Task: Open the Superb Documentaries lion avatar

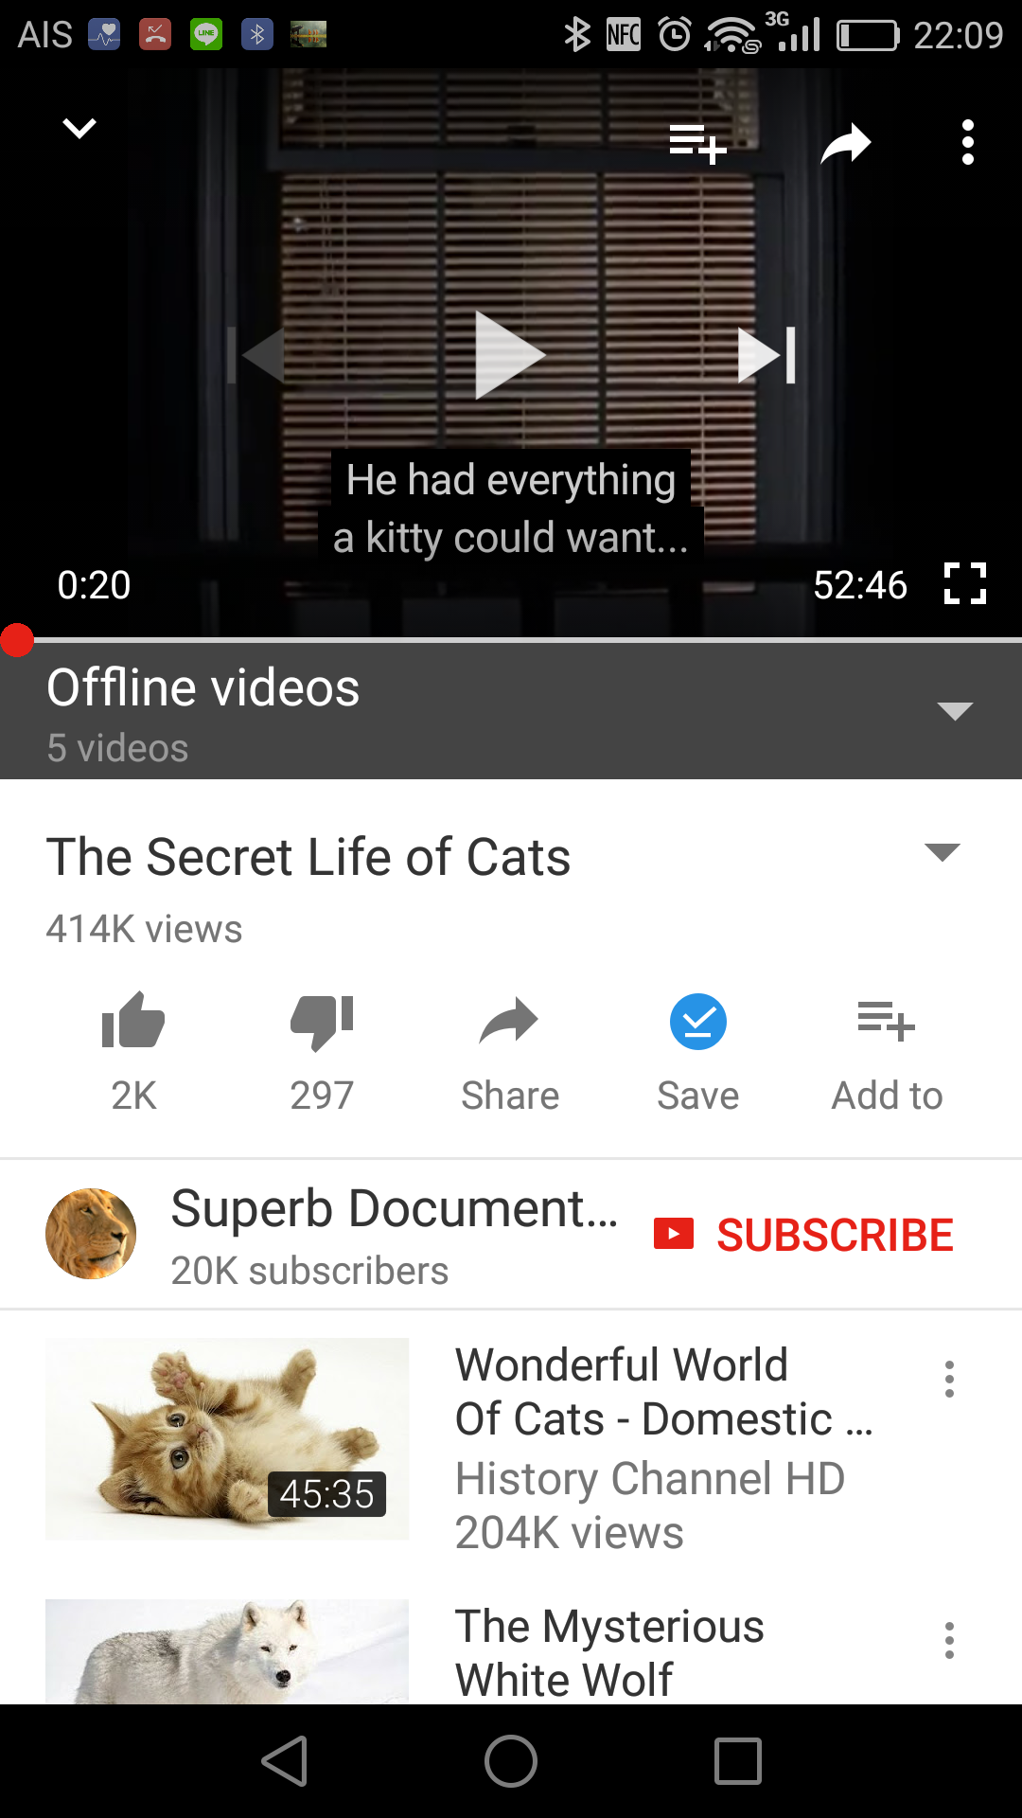Action: pyautogui.click(x=91, y=1234)
